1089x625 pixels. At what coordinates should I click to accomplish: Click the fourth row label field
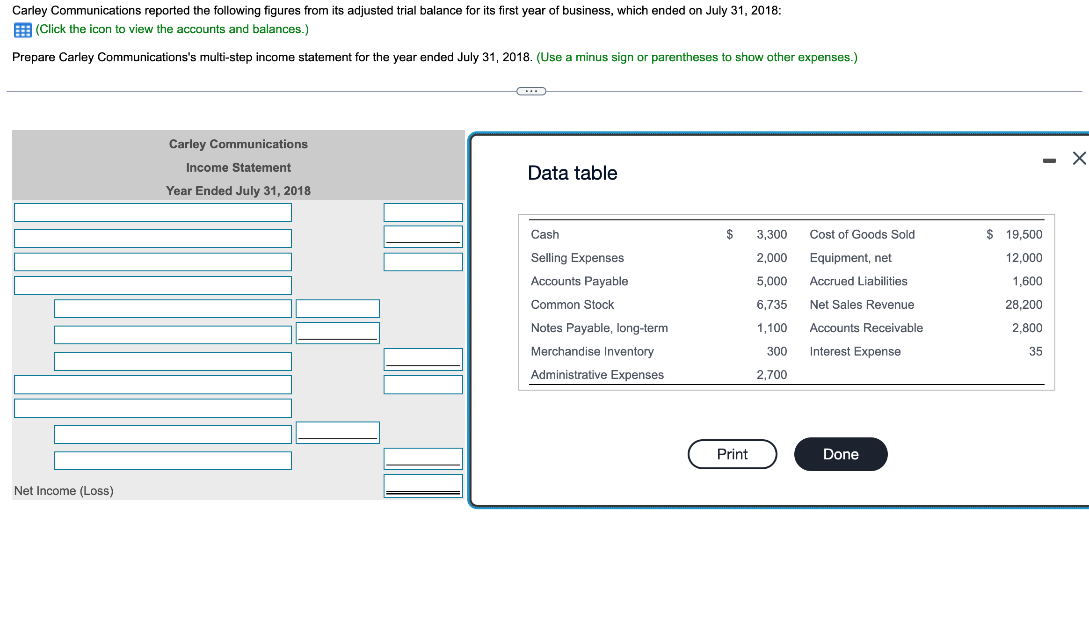click(152, 285)
